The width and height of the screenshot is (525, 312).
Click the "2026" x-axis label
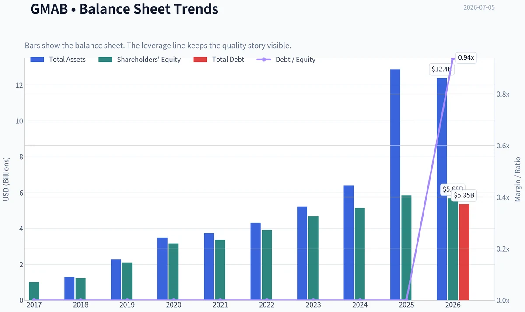[453, 305]
